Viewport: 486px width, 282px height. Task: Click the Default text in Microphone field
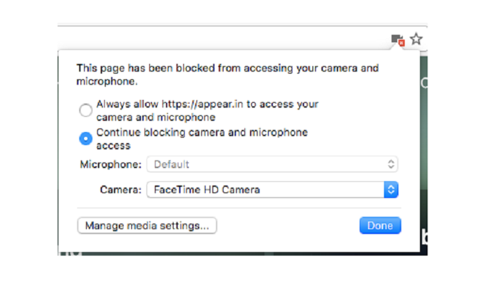171,165
